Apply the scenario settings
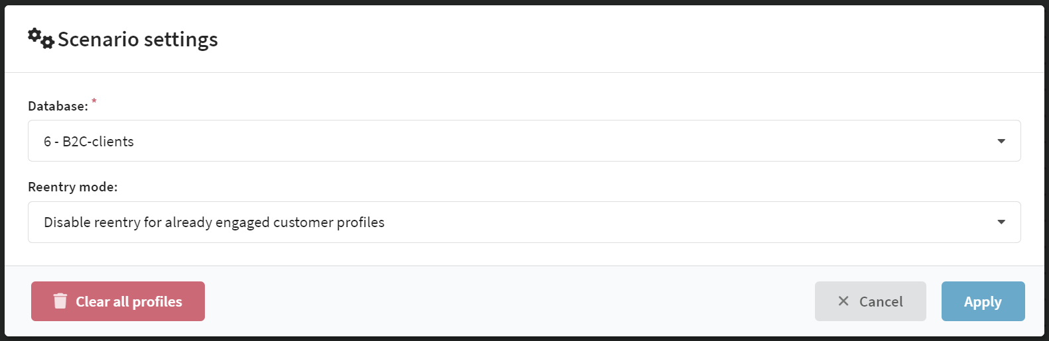The height and width of the screenshot is (341, 1049). coord(983,301)
